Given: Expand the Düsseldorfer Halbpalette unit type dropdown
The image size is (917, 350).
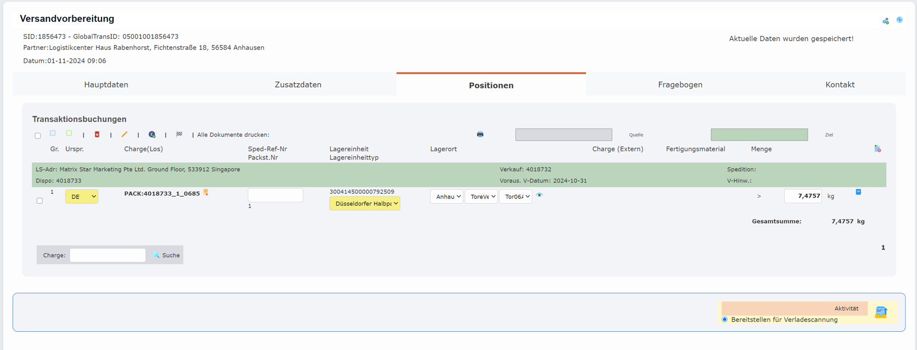Looking at the screenshot, I should tap(365, 204).
